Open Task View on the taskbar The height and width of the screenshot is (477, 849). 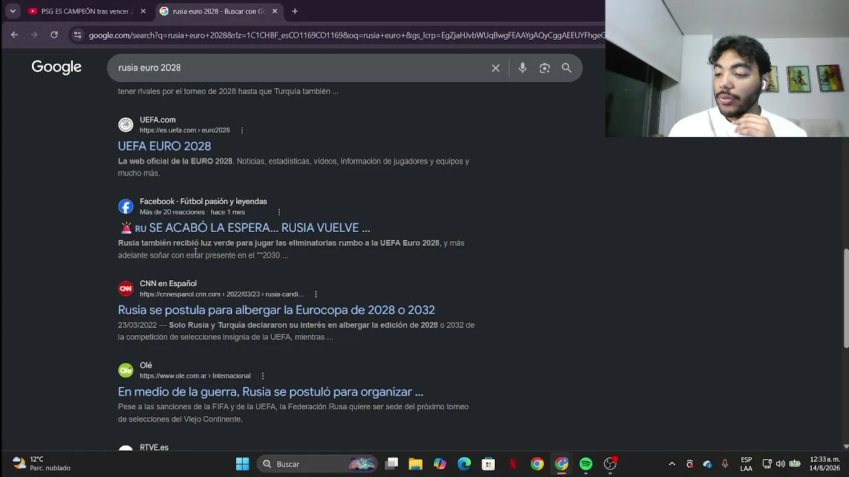(391, 464)
